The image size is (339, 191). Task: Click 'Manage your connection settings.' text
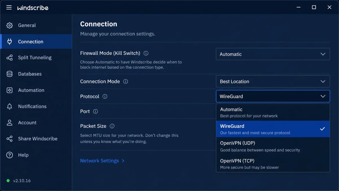[118, 34]
